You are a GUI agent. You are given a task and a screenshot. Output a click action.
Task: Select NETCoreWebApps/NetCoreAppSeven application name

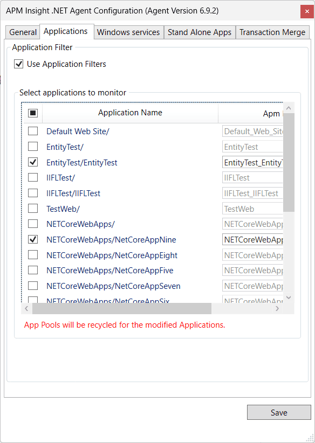pos(113,286)
